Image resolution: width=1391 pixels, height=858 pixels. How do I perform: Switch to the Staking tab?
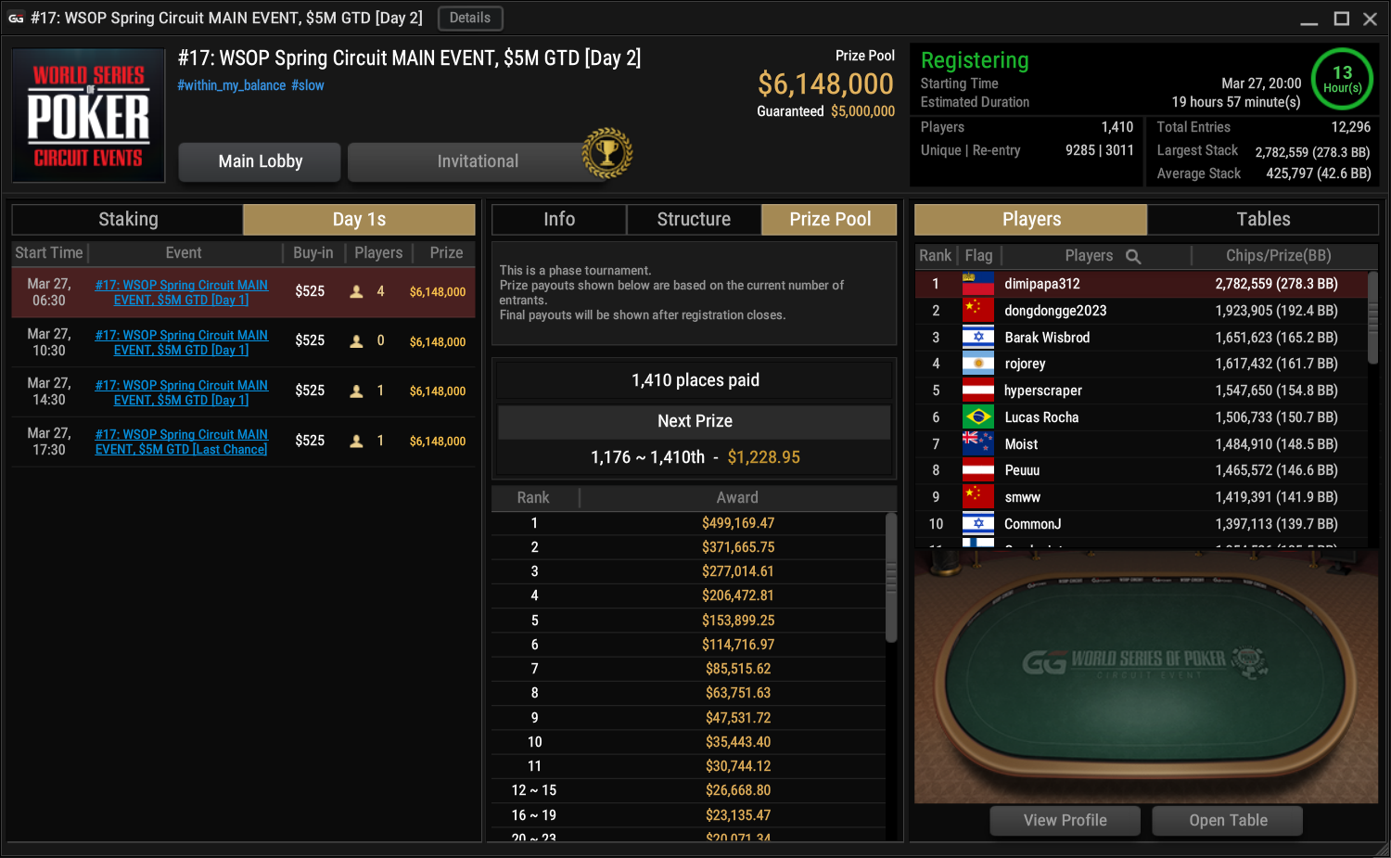[128, 220]
